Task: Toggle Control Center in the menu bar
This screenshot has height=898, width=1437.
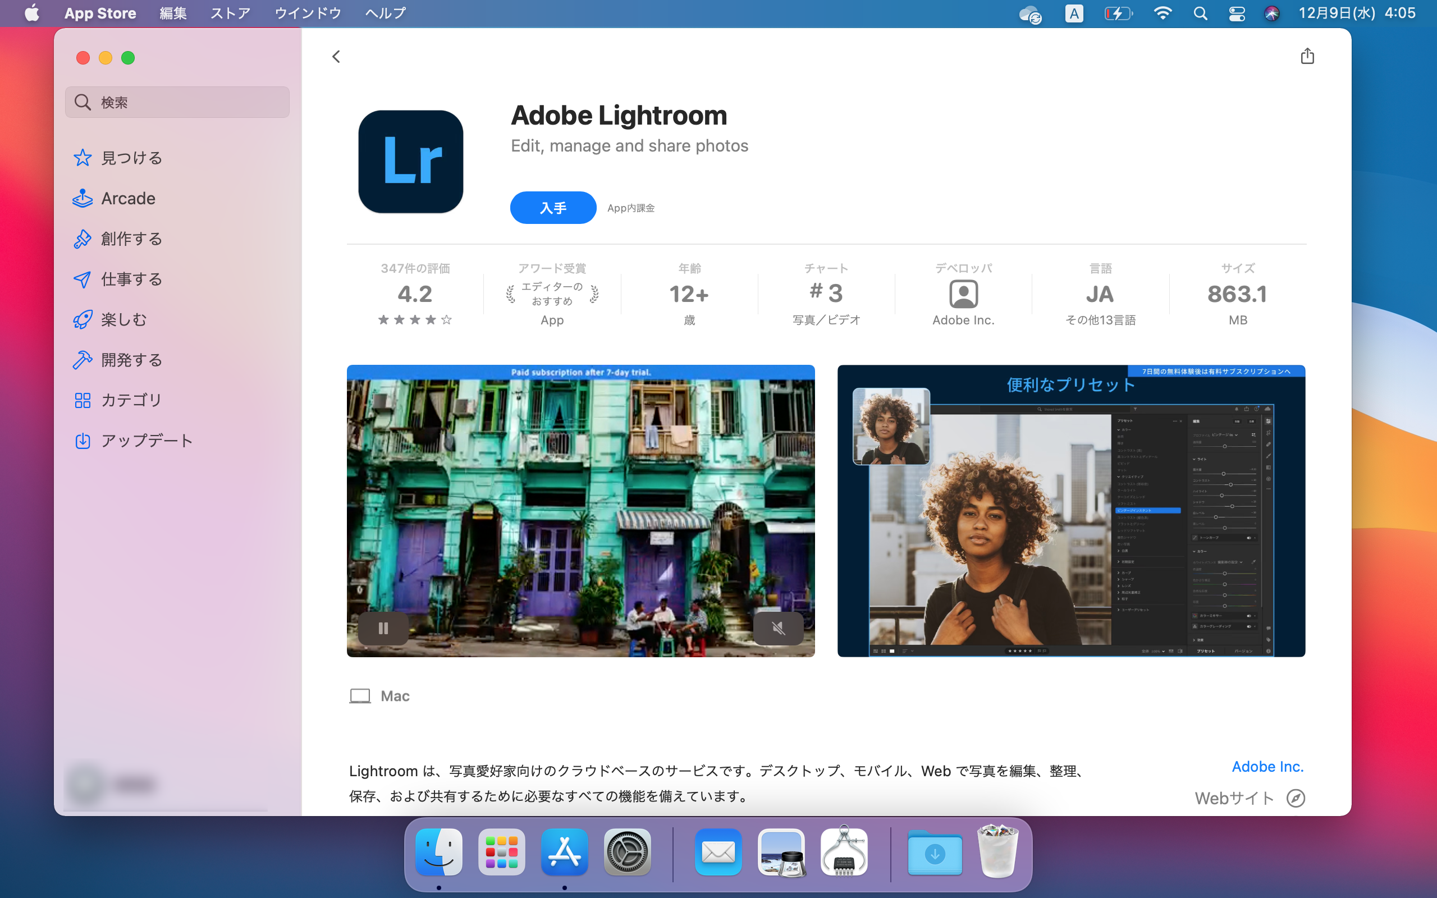Action: pyautogui.click(x=1236, y=12)
